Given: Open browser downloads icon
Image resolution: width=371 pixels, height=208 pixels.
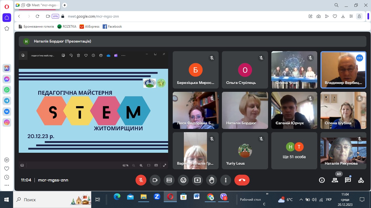Looking at the screenshot, I should (343, 16).
